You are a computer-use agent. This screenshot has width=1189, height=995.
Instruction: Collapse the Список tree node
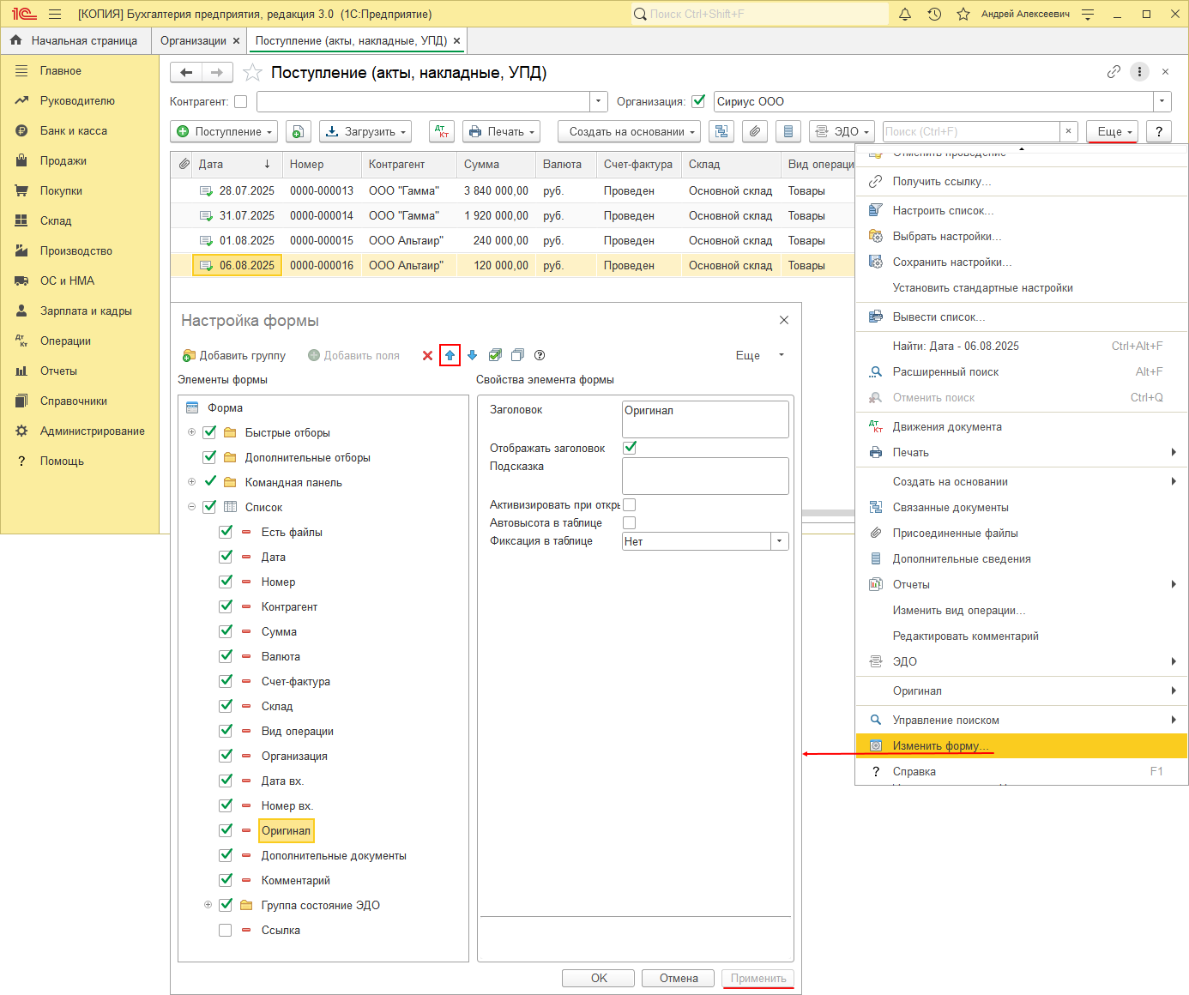(191, 507)
